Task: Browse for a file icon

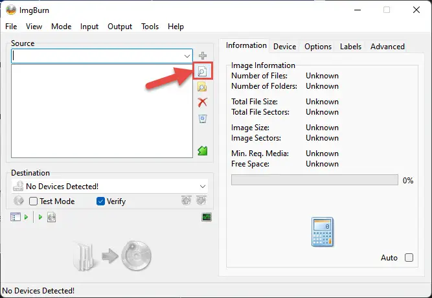Action: coord(203,71)
